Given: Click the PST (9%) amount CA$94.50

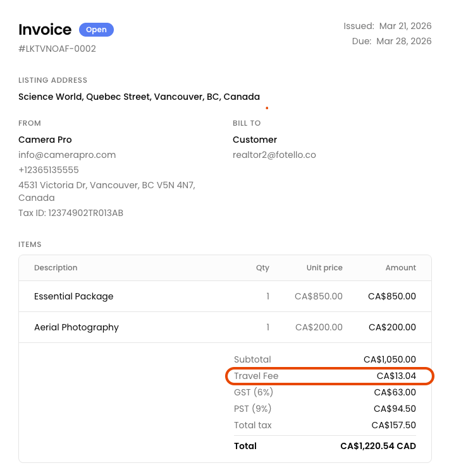Looking at the screenshot, I should point(395,409).
